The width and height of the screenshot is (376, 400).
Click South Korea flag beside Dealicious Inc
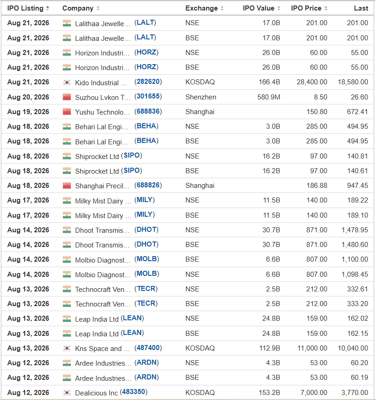click(x=67, y=393)
